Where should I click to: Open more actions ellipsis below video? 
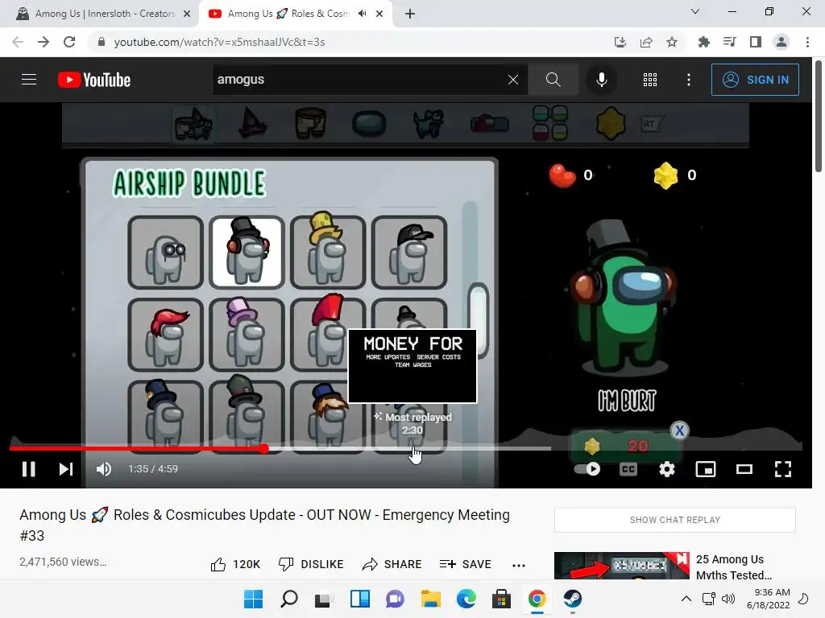(519, 566)
